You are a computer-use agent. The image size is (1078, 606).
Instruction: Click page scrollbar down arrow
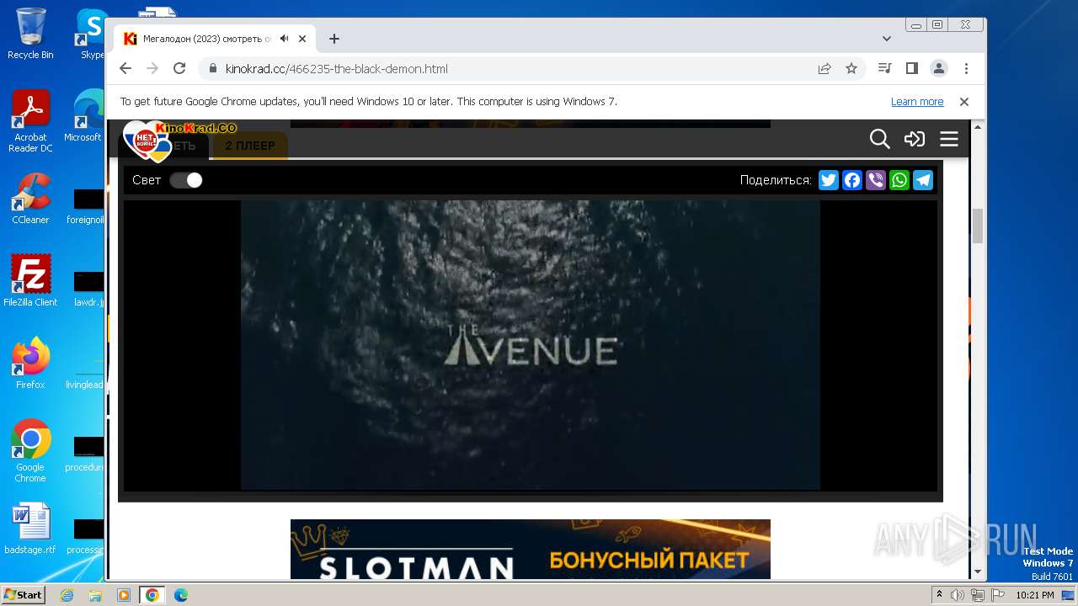[x=978, y=571]
